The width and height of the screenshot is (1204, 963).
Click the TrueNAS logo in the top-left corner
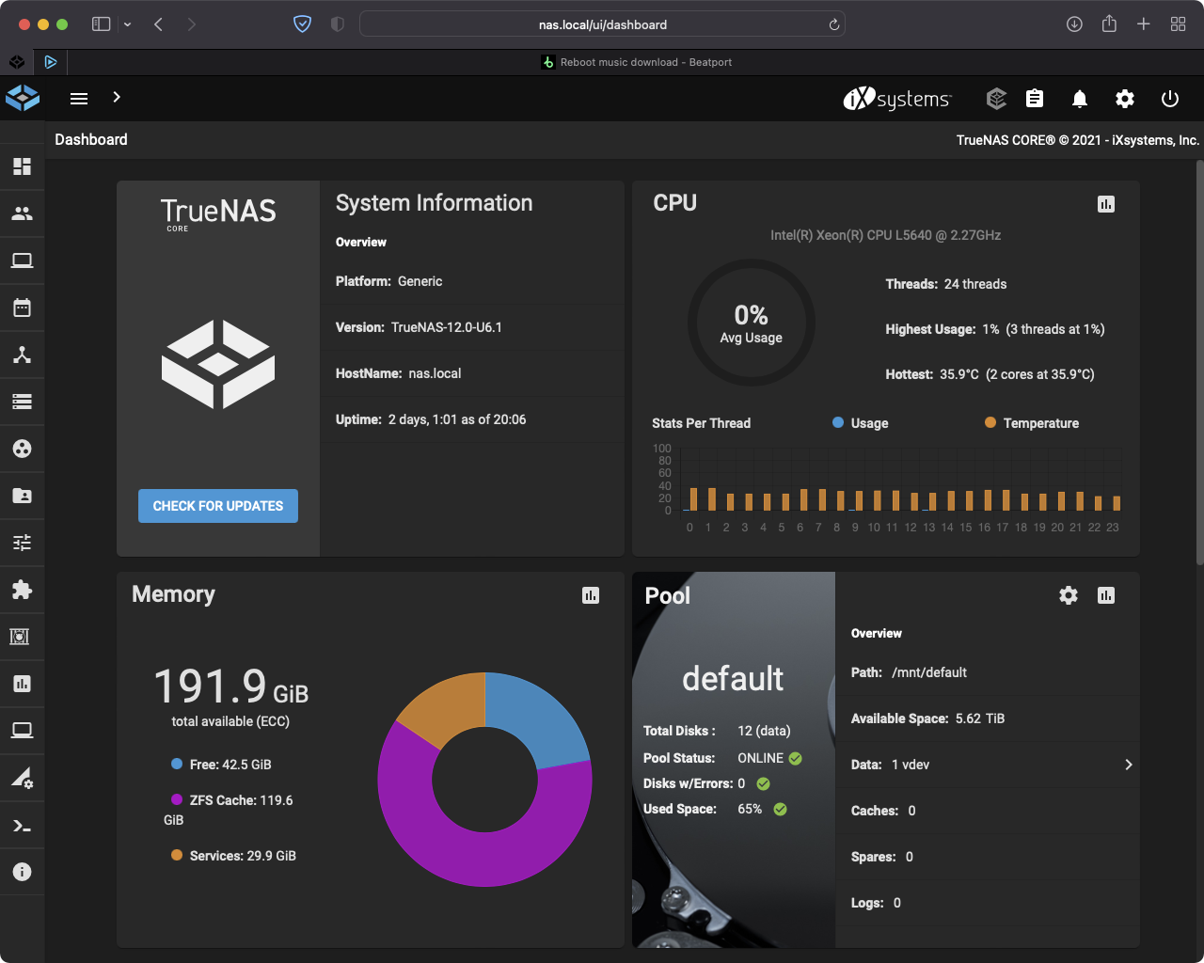(23, 98)
